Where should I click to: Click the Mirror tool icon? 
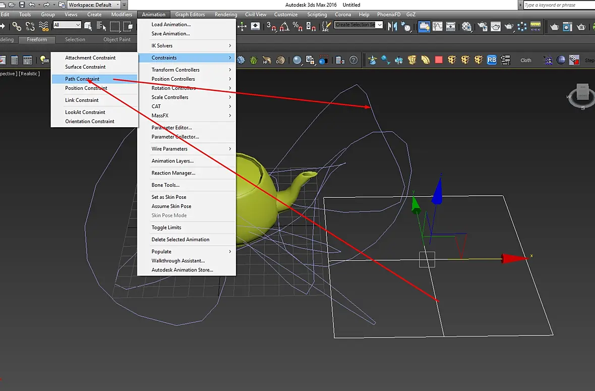(392, 26)
